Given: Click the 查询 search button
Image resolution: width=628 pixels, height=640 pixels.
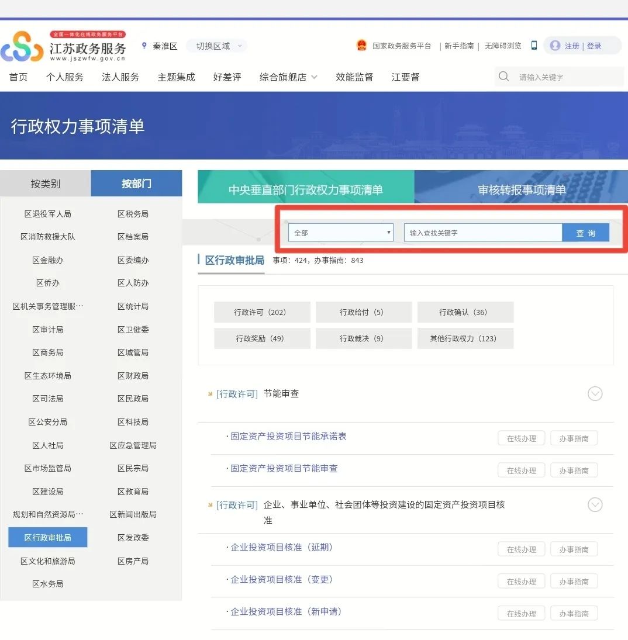Looking at the screenshot, I should click(x=585, y=232).
